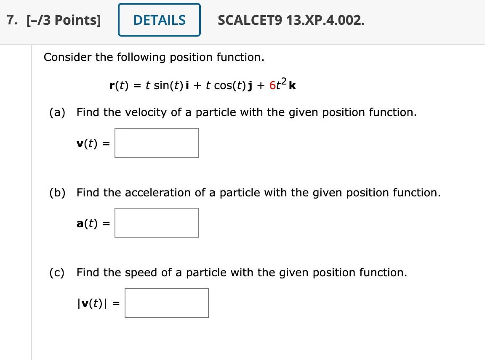485x360 pixels.
Task: Select the acceleration prompt text
Action: coord(258,192)
